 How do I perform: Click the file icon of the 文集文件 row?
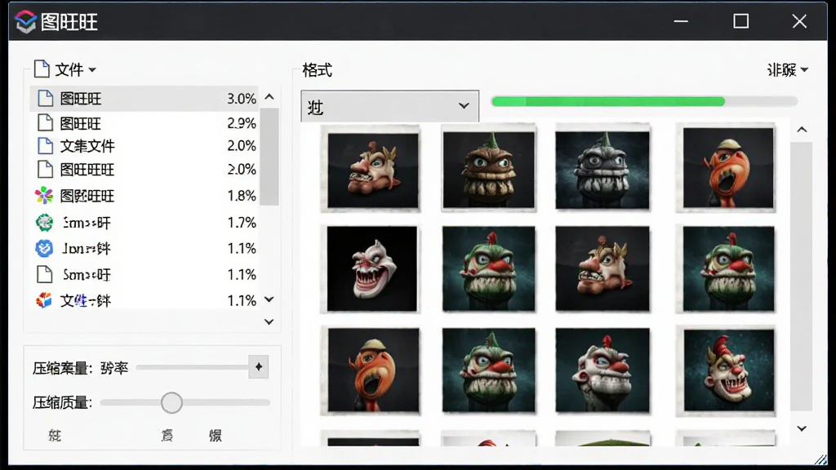46,145
